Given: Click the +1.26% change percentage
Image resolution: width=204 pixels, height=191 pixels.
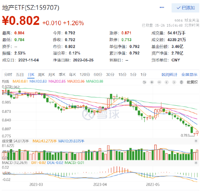Looking at the screenshot, I should (73, 23).
